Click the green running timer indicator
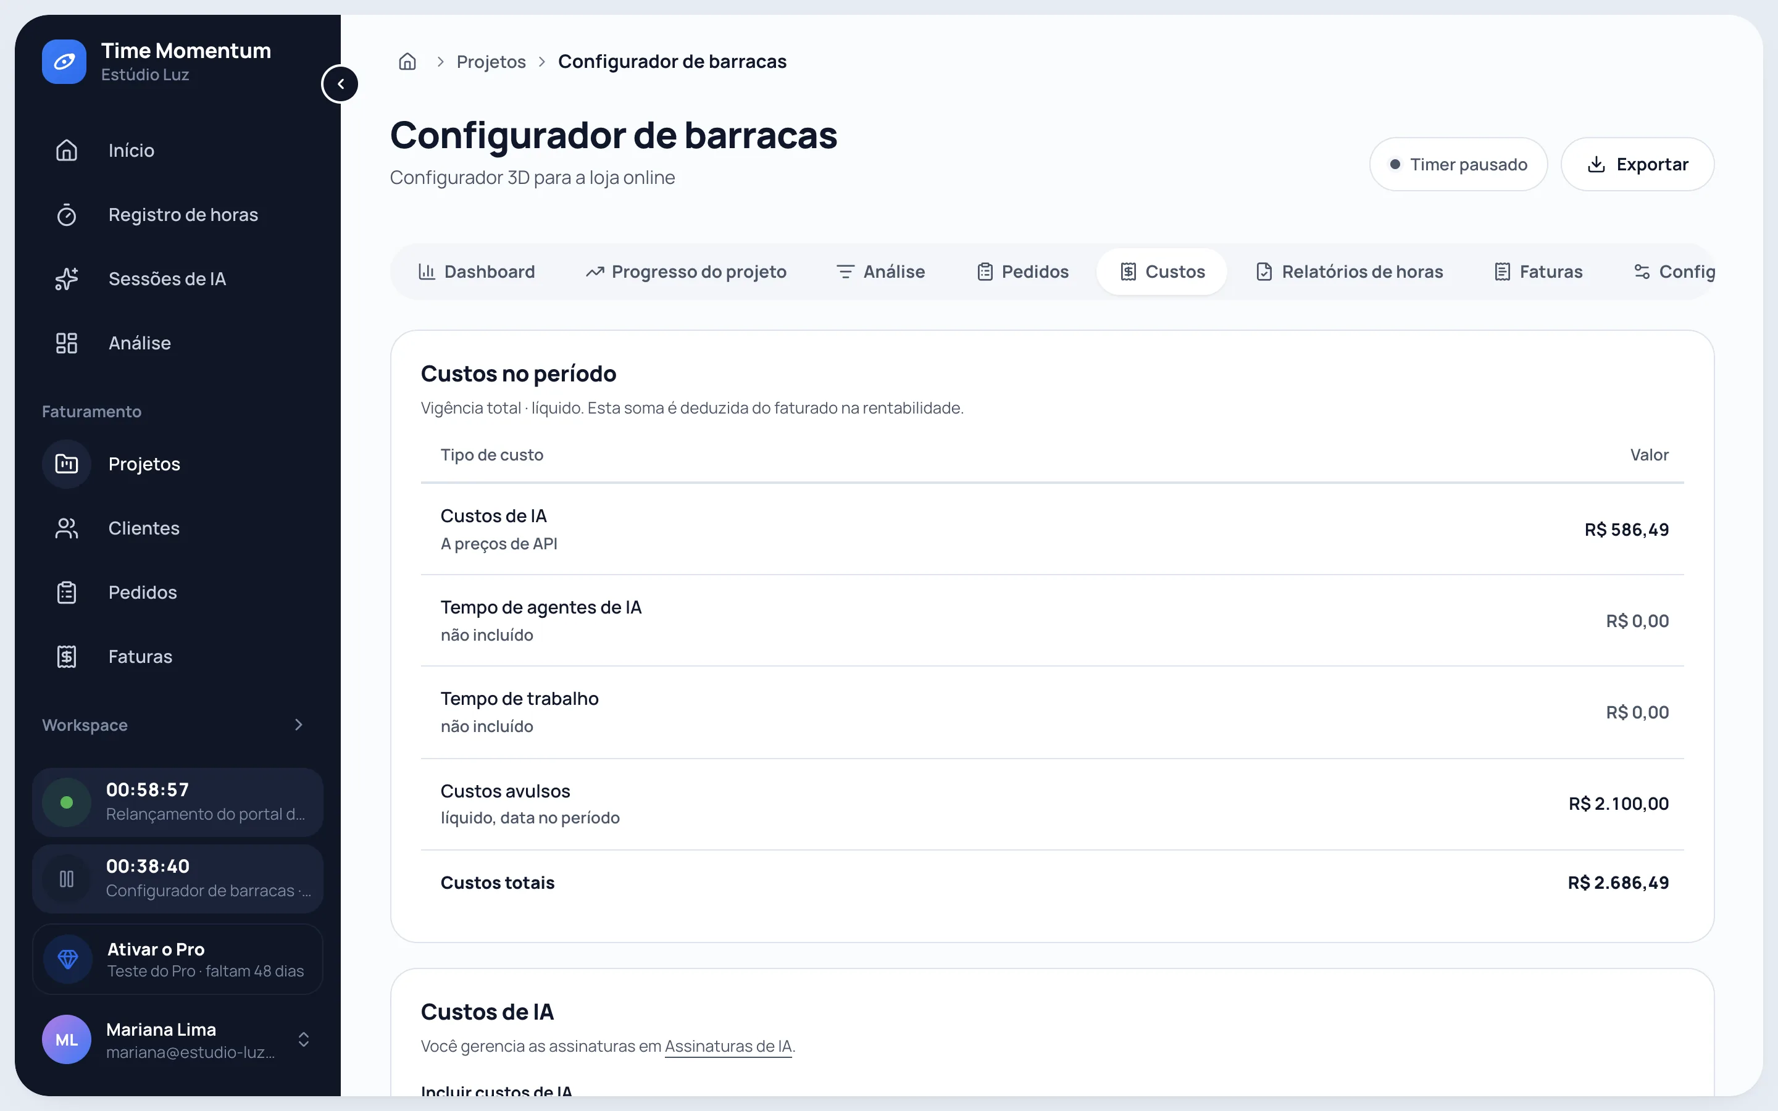This screenshot has height=1111, width=1778. pyautogui.click(x=67, y=802)
